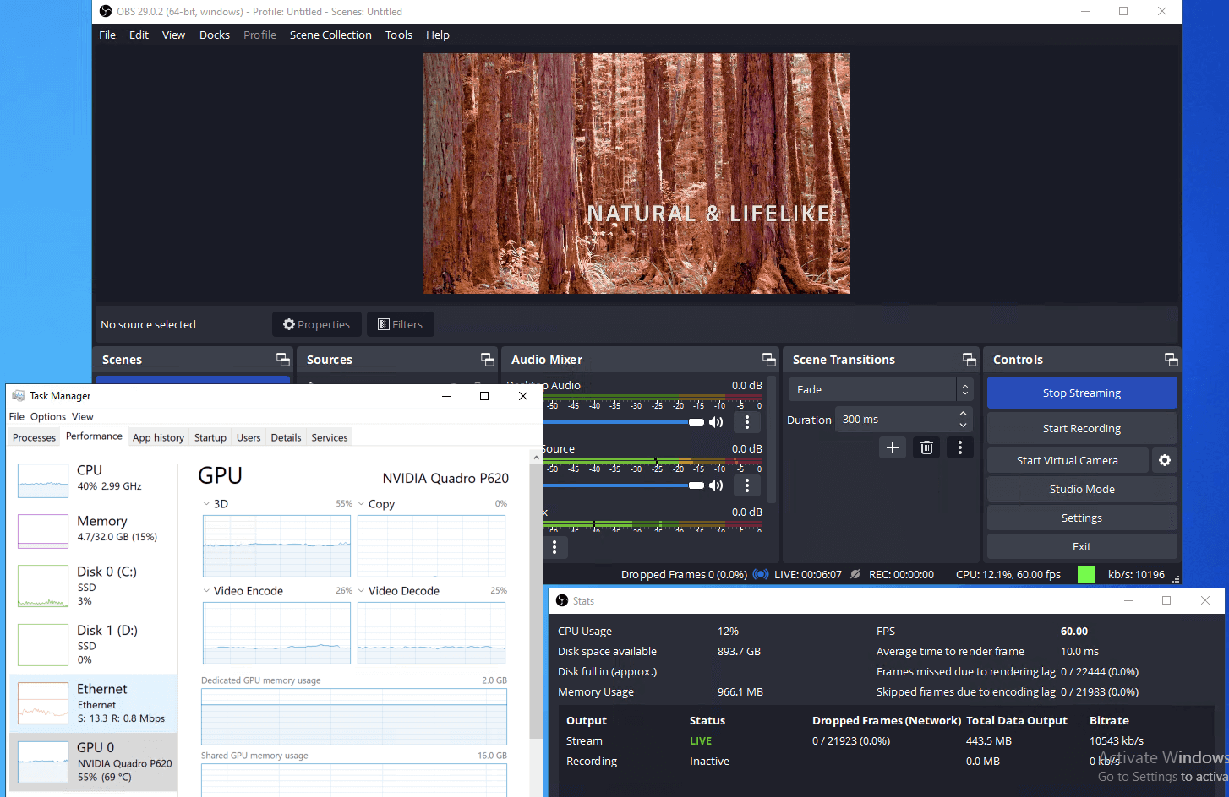This screenshot has height=797, width=1229.
Task: Open the Fade transition dropdown
Action: pos(880,389)
